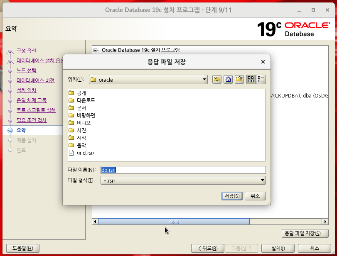
Task: Open the 사진 folder icon
Action: pyautogui.click(x=71, y=130)
